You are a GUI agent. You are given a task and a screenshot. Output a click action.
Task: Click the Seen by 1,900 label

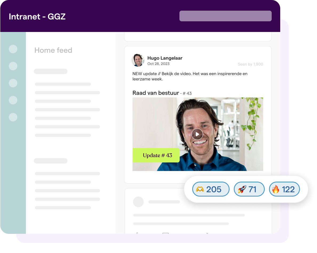click(250, 64)
